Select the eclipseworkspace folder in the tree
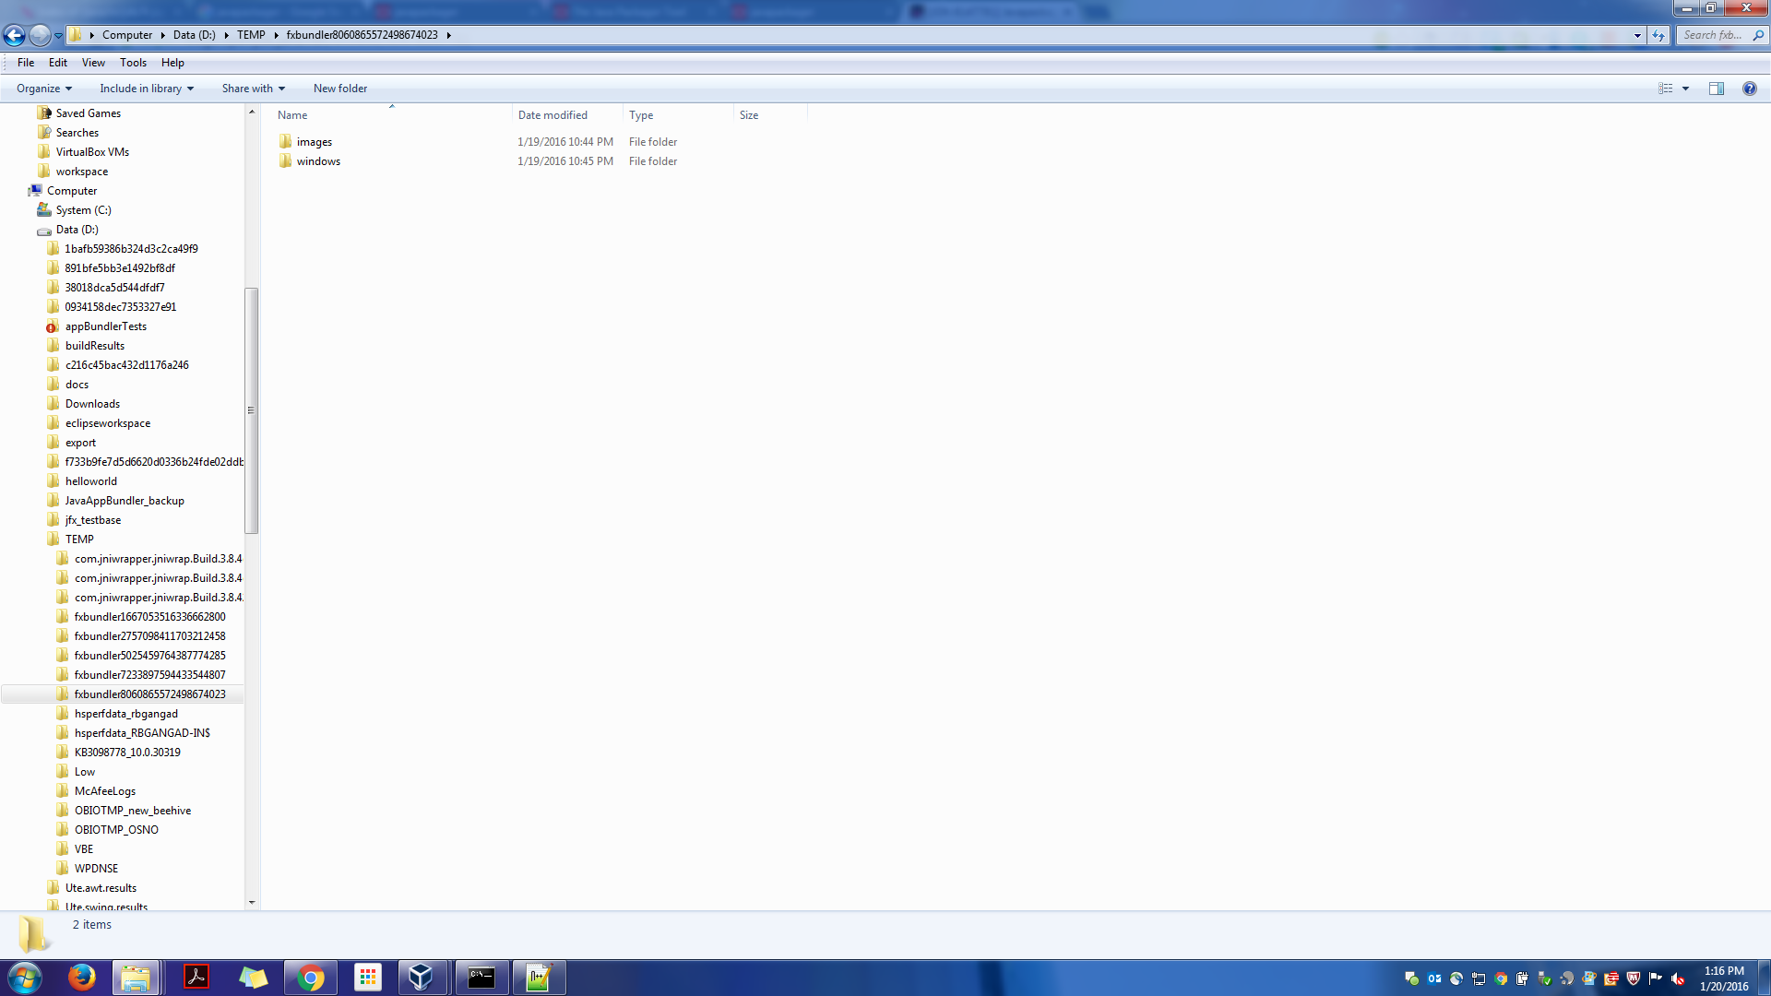The image size is (1771, 996). point(107,423)
